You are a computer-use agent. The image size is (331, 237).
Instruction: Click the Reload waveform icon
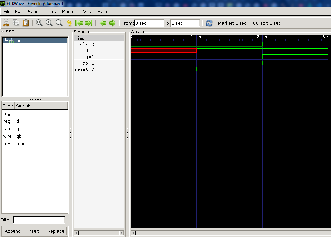pos(209,23)
